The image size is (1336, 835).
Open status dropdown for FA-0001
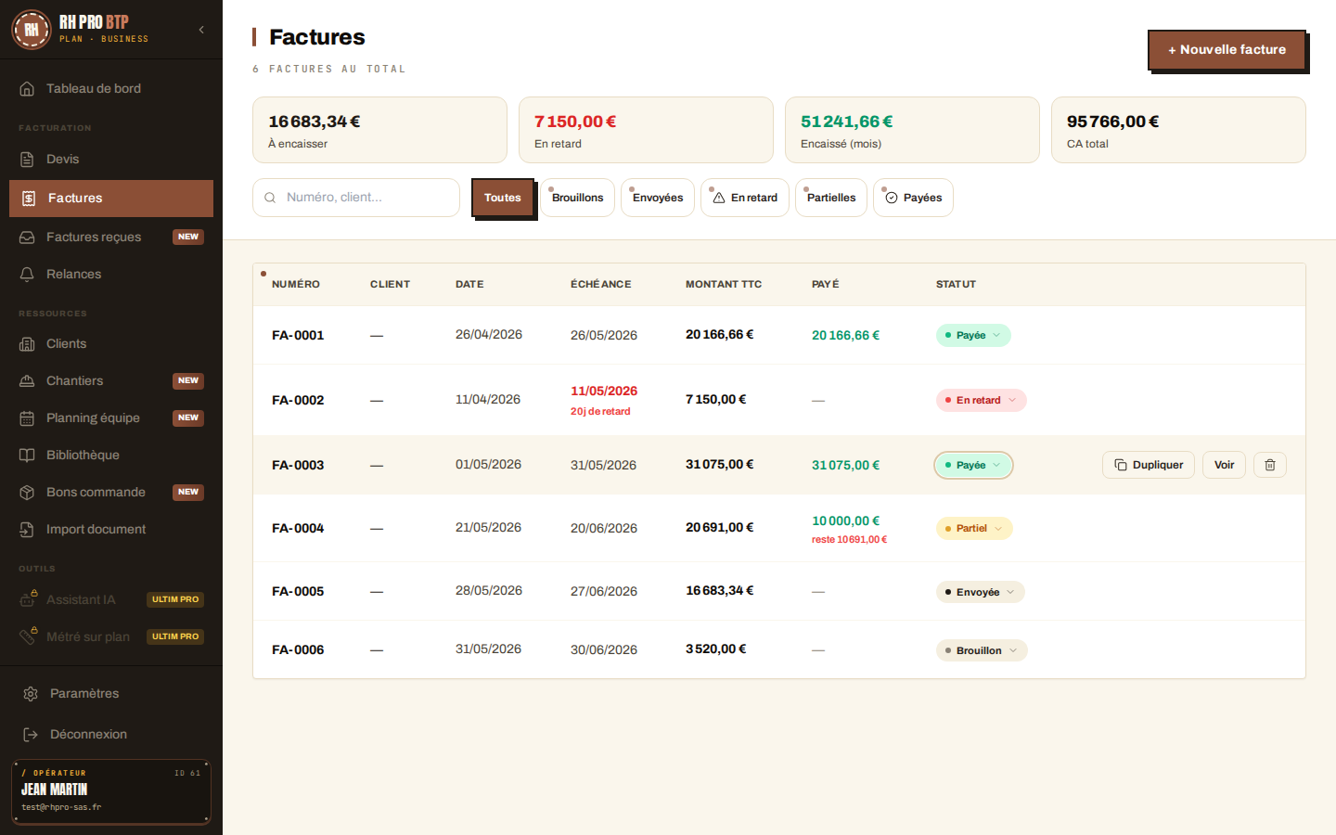tap(973, 336)
